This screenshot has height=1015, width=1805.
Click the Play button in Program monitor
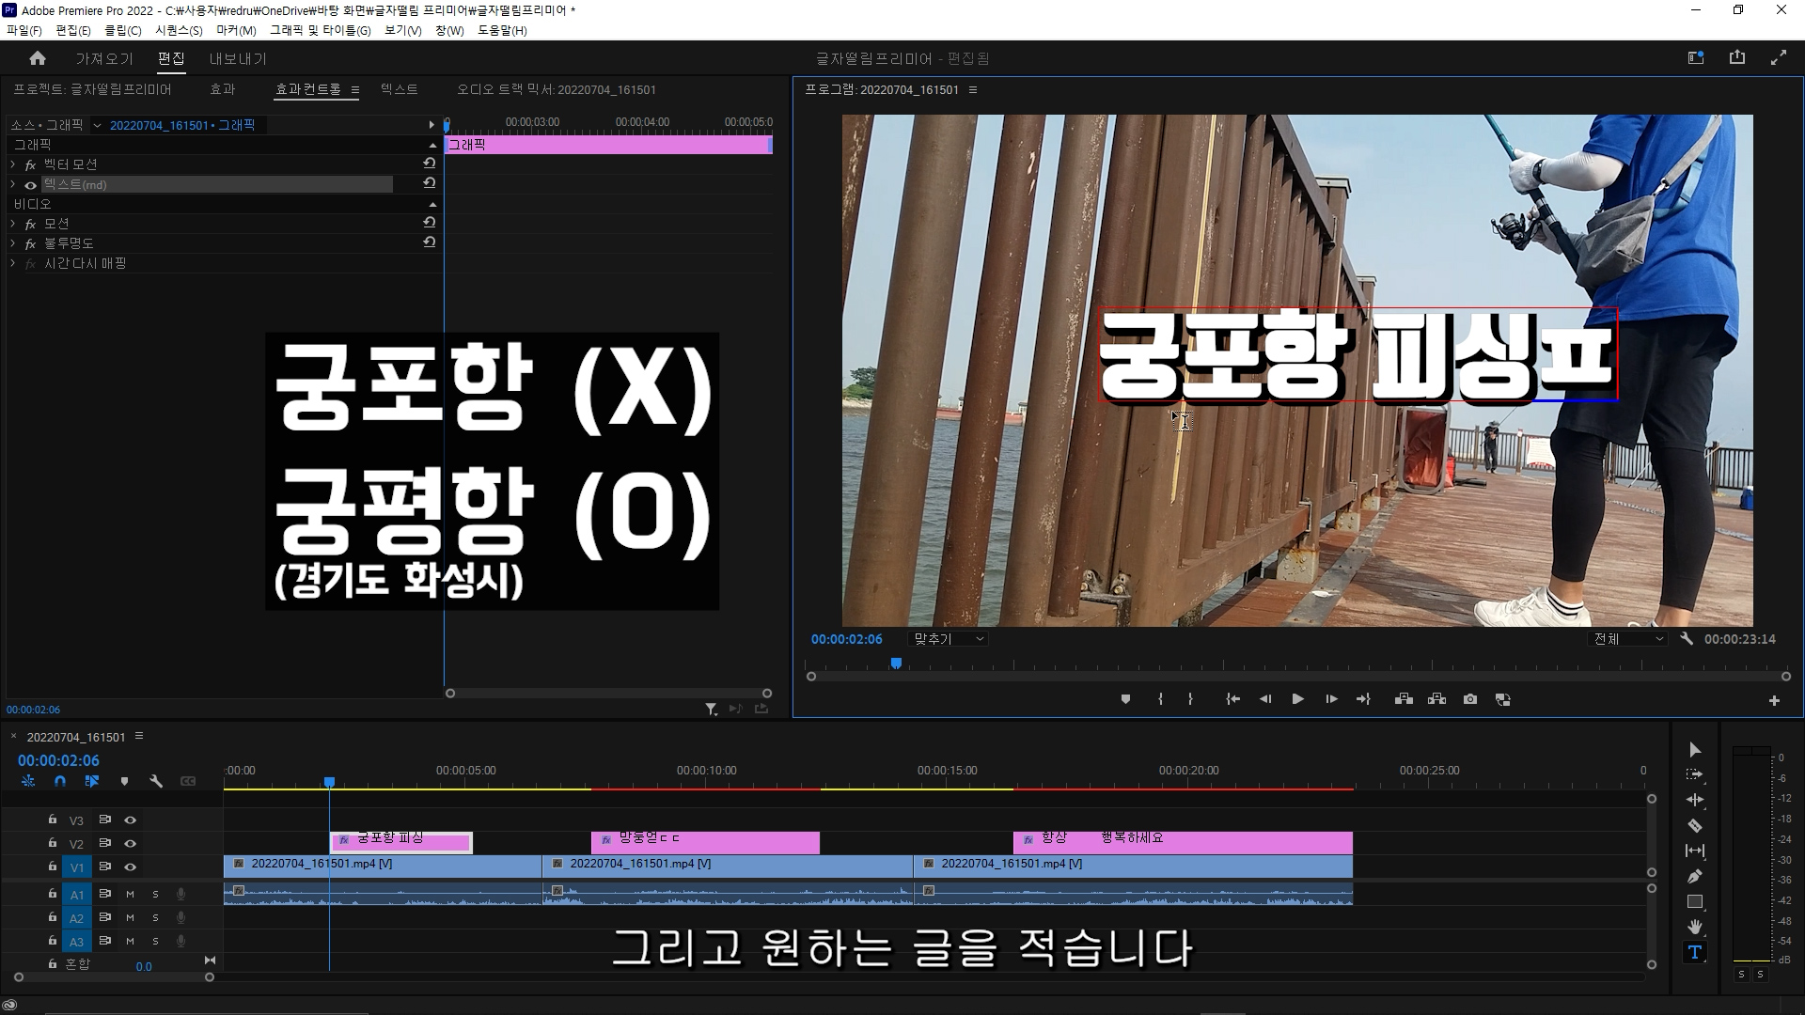point(1297,699)
